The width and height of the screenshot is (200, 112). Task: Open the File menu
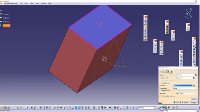coord(16,3)
